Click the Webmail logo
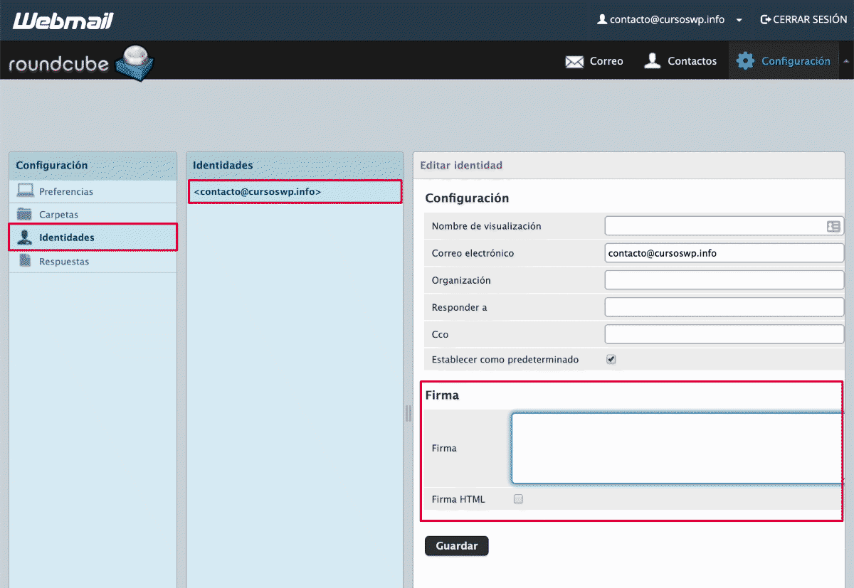This screenshot has height=588, width=854. point(62,19)
